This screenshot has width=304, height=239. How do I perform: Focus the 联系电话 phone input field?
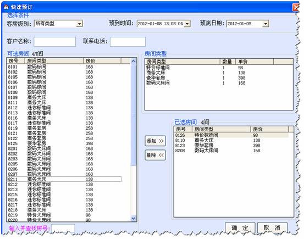pyautogui.click(x=128, y=42)
